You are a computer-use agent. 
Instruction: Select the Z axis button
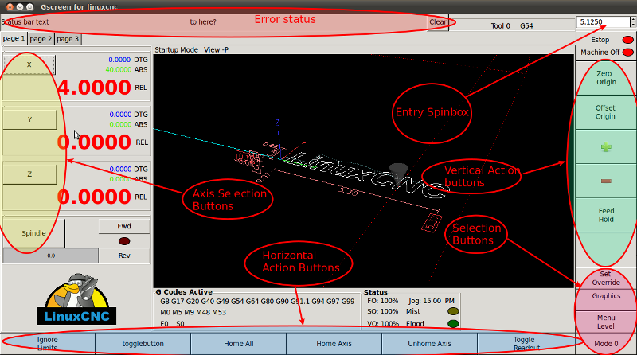29,174
